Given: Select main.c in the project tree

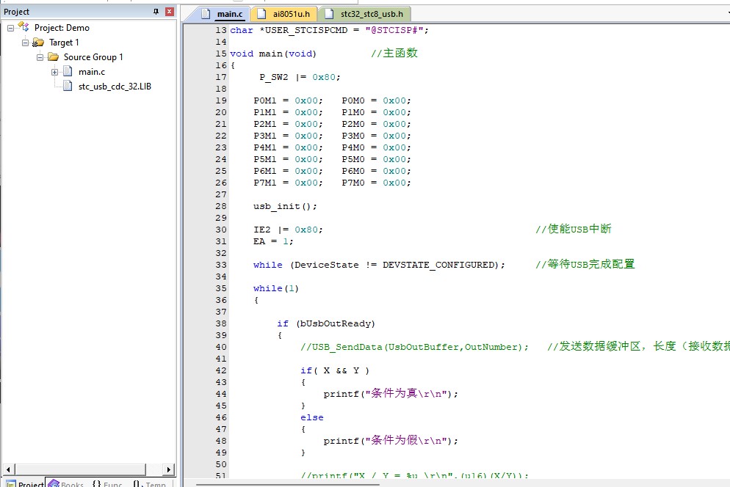Looking at the screenshot, I should 92,72.
